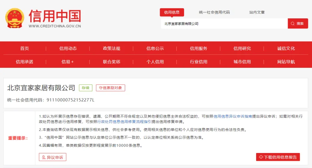Image resolution: width=312 pixels, height=168 pixels.
Task: Navigate to 个人信用 section
Action: [x=155, y=62]
